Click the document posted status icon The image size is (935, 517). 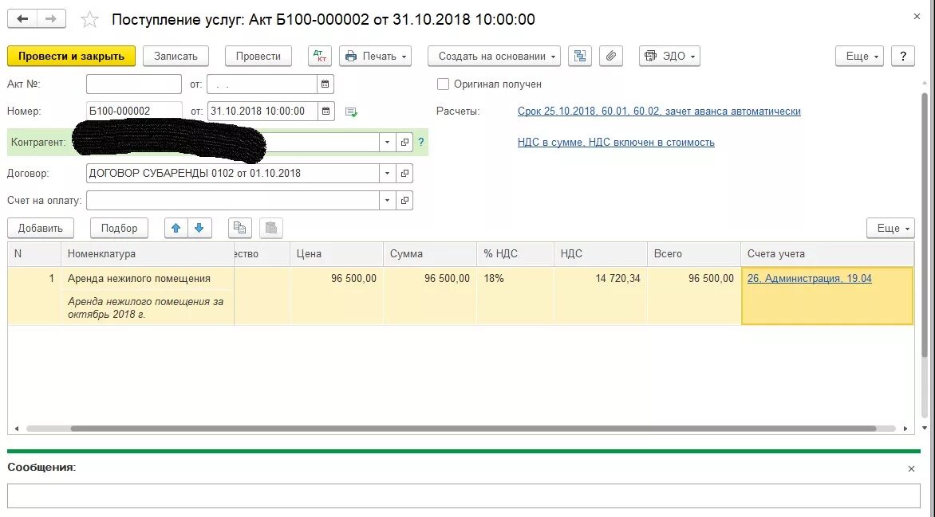(351, 112)
